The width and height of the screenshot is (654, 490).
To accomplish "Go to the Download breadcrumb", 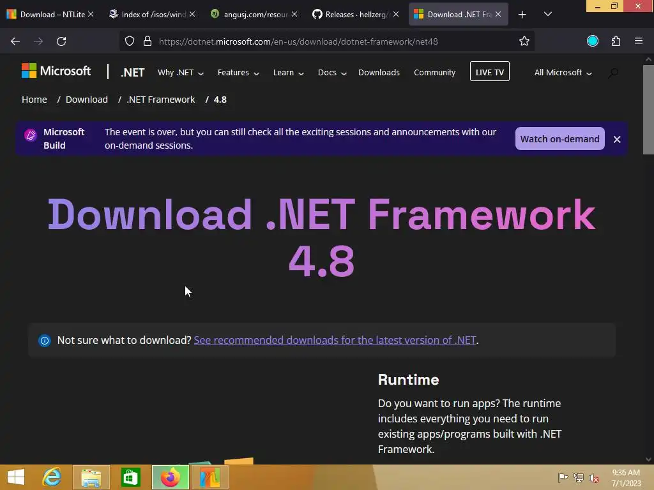I will (87, 100).
